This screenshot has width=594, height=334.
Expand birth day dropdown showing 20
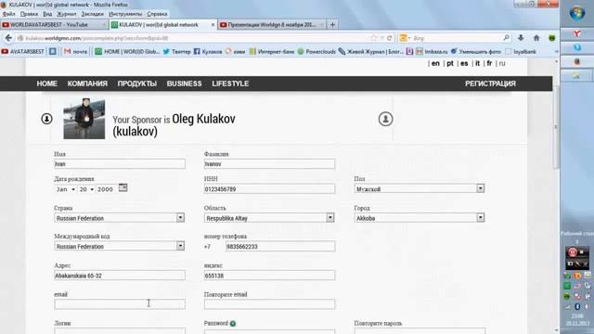click(x=86, y=189)
